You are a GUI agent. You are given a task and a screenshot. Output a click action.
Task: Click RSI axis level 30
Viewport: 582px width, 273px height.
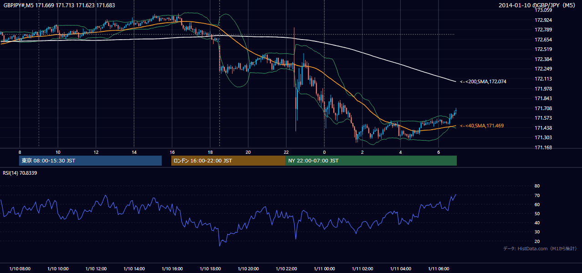(x=537, y=232)
